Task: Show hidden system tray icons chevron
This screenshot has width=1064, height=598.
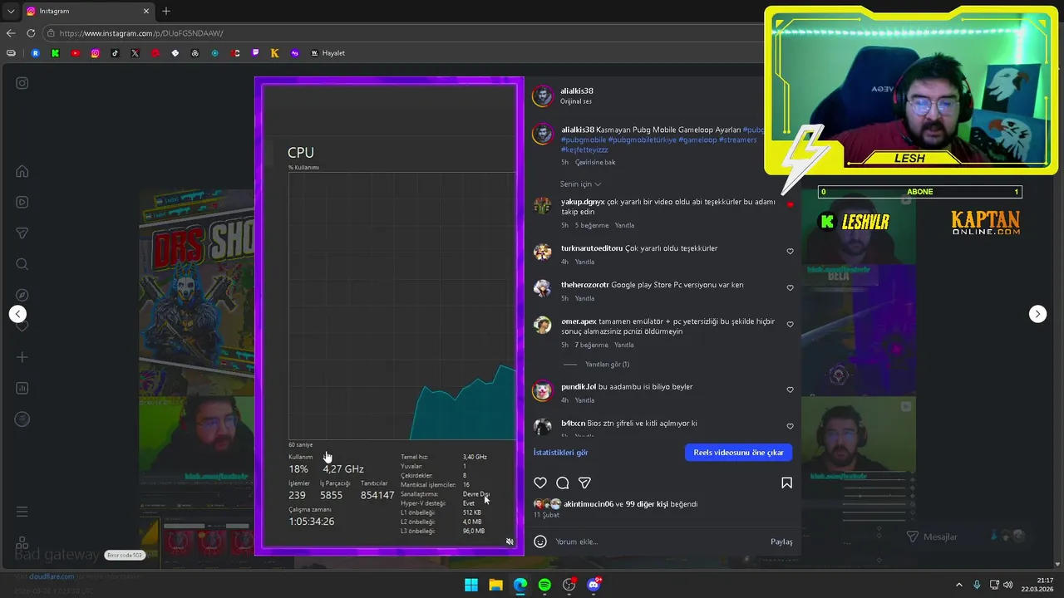Action: [x=958, y=585]
